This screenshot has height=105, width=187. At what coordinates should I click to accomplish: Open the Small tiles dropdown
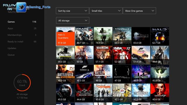click(x=106, y=11)
